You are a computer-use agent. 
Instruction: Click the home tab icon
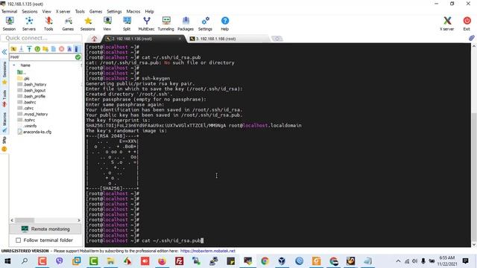coord(95,39)
